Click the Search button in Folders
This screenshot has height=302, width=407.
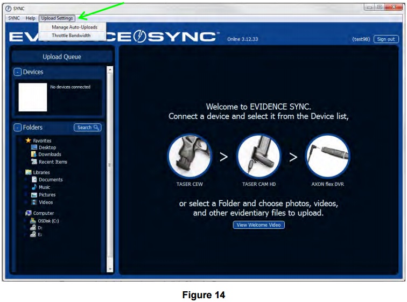(x=87, y=128)
